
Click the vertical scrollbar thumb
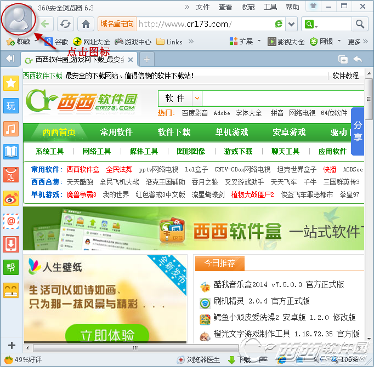369,99
